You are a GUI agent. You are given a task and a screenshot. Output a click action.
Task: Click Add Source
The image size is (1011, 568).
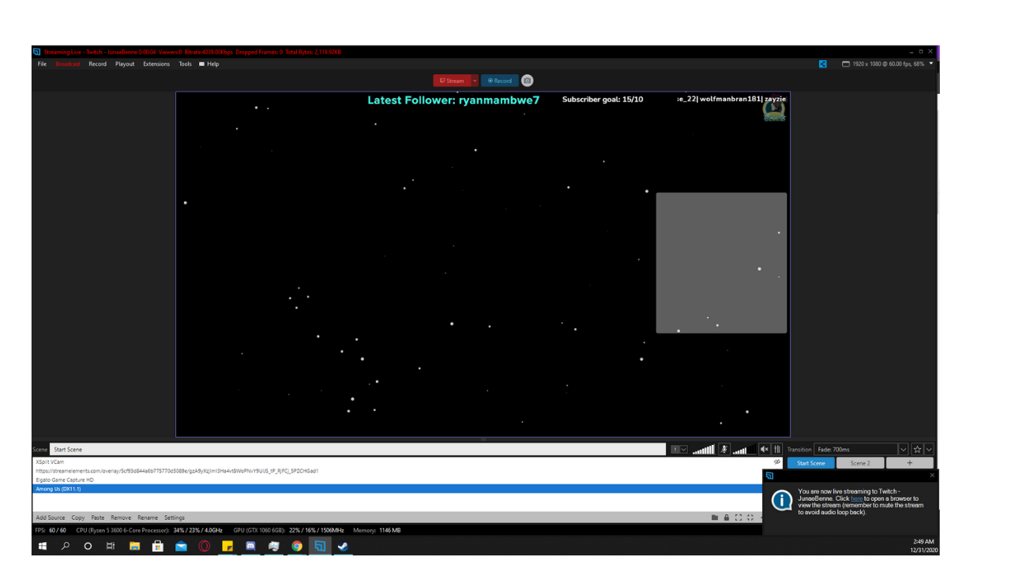point(51,518)
